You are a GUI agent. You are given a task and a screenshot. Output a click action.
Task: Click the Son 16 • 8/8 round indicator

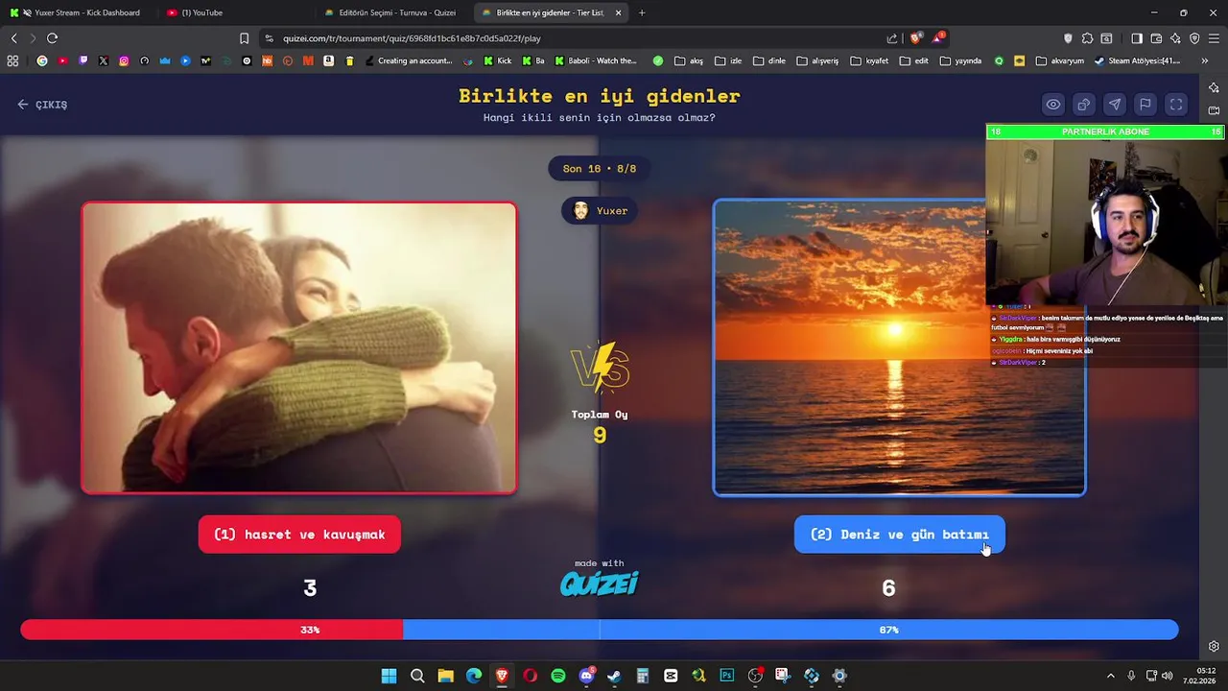[x=600, y=169]
